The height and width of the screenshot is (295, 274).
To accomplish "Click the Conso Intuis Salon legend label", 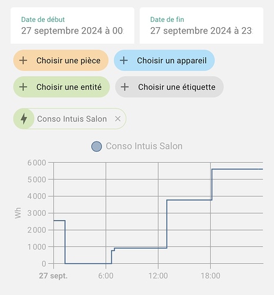I will point(144,146).
